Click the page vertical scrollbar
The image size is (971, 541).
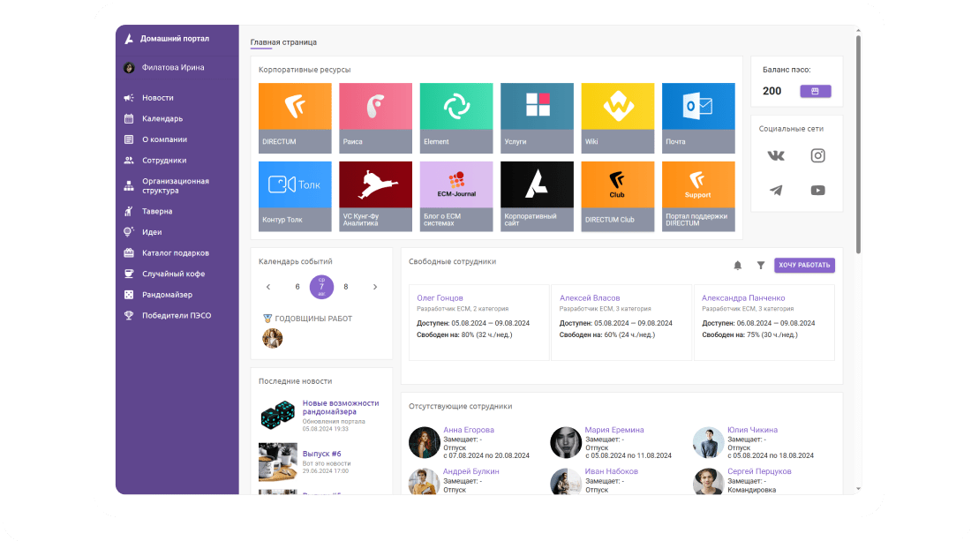pos(858,145)
